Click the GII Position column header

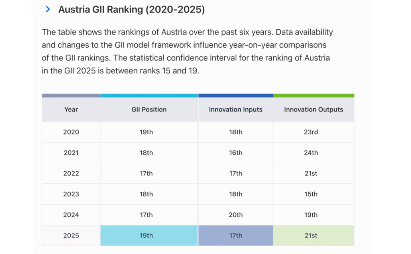149,110
